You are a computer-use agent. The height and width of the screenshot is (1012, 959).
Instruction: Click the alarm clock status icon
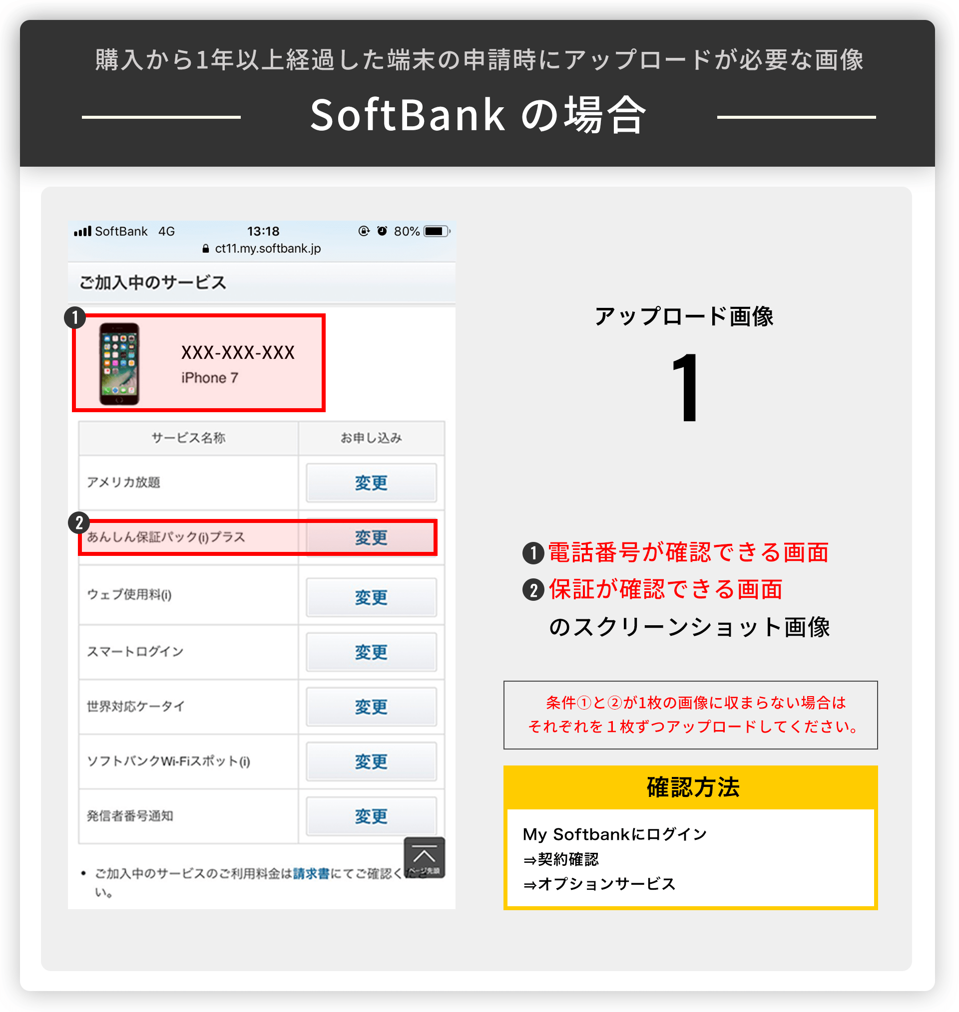(382, 231)
